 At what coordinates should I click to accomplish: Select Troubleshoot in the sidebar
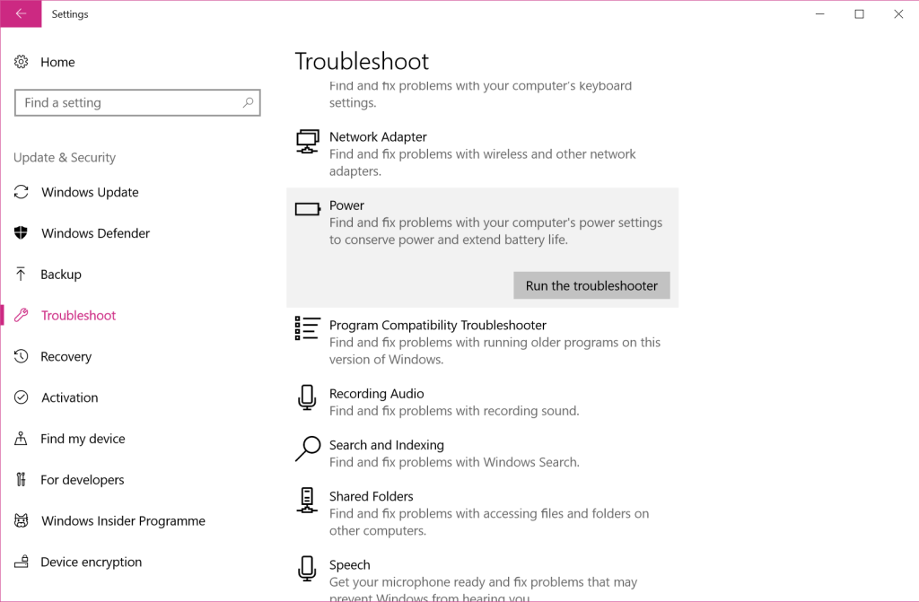79,316
